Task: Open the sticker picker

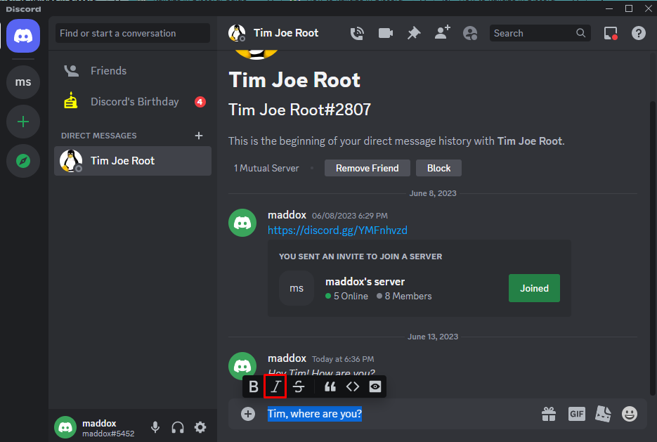Action: pyautogui.click(x=603, y=414)
